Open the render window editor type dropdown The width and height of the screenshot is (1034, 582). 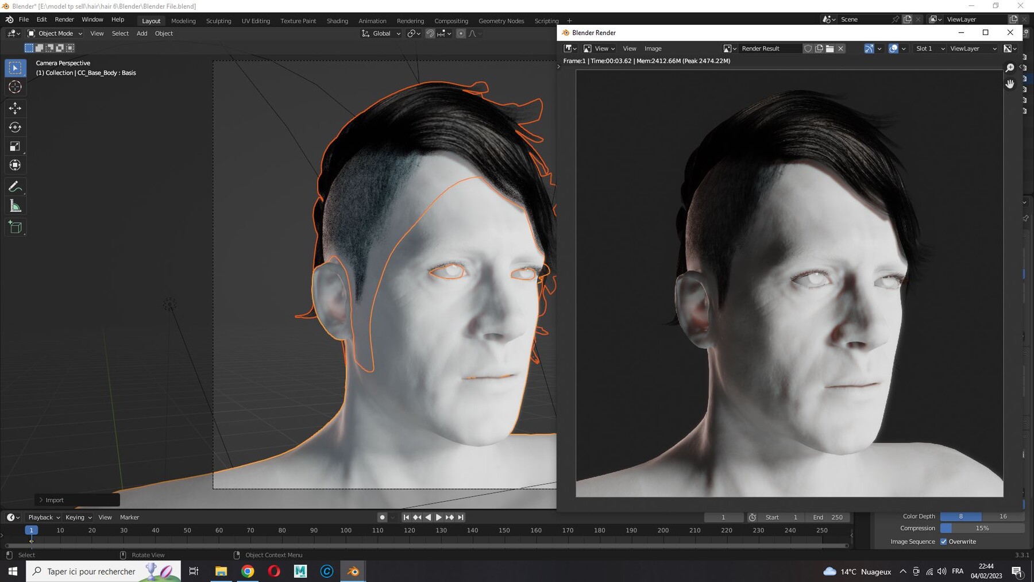570,49
